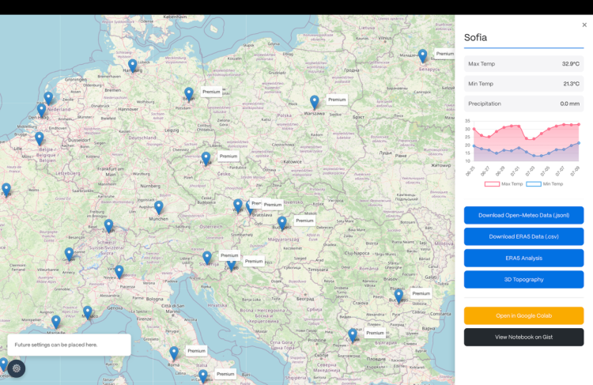Click the Monaco map marker
Screen dimensions: 593x385
(87, 313)
